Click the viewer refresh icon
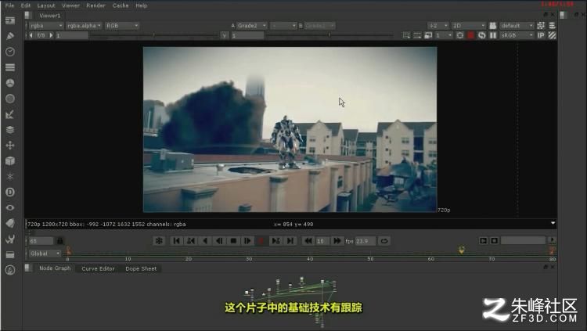 pos(482,35)
